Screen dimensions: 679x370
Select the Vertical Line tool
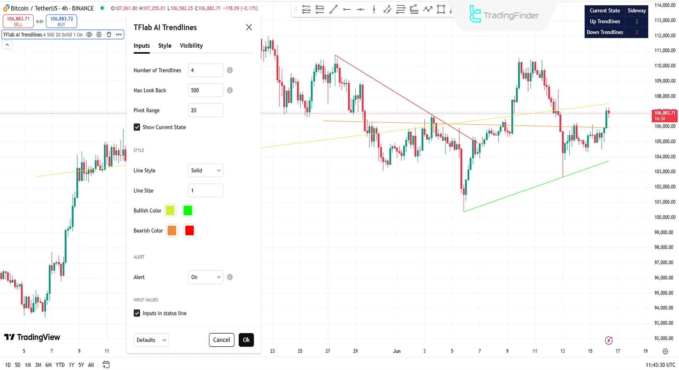[374, 9]
